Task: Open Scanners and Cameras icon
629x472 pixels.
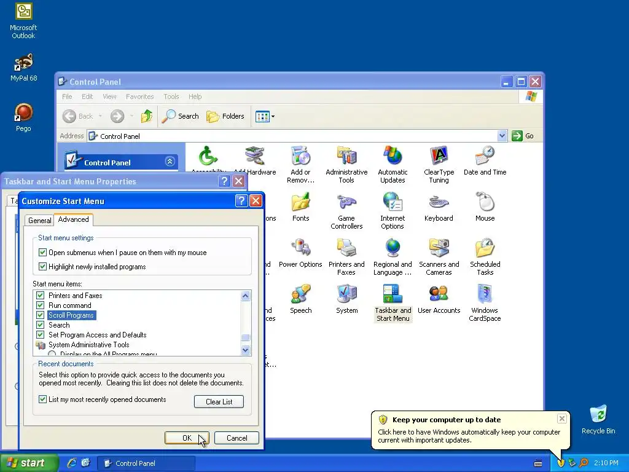Action: 439,257
